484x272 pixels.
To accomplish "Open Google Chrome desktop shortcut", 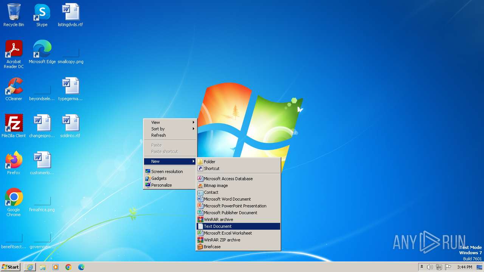I will pyautogui.click(x=14, y=202).
